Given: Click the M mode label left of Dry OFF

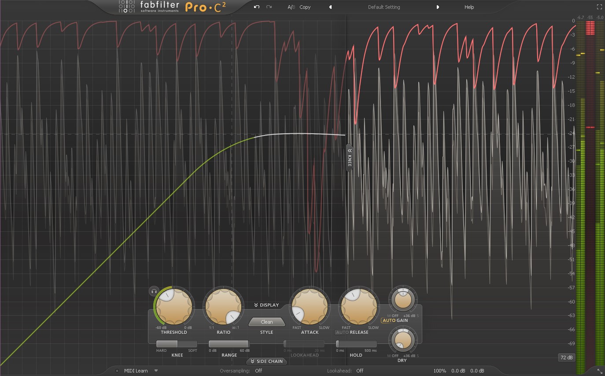Looking at the screenshot, I should point(389,356).
